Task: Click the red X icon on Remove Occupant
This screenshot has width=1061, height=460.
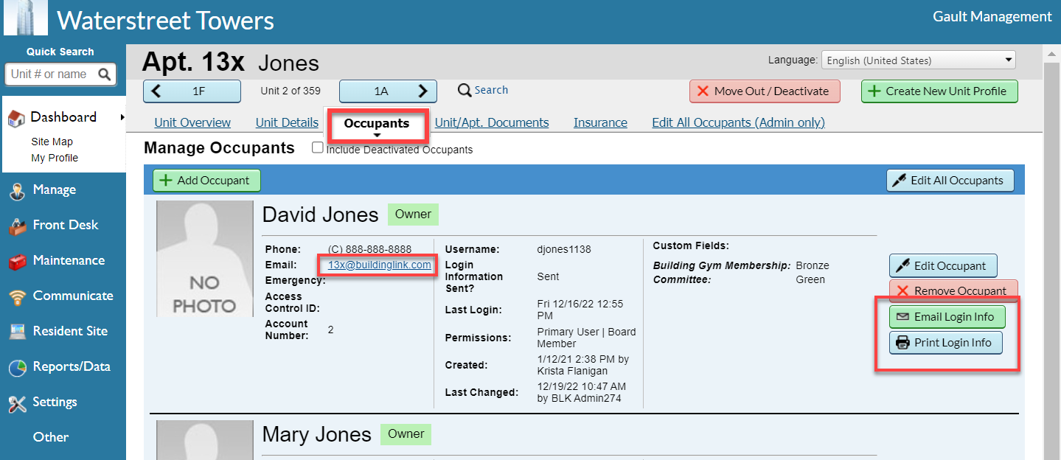Action: [x=902, y=291]
